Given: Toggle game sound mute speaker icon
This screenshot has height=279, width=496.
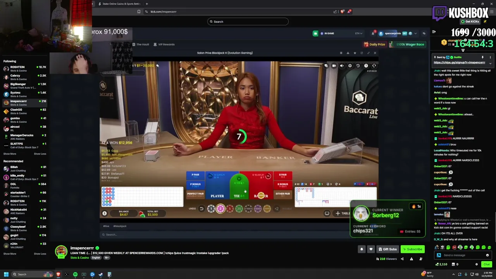Looking at the screenshot, I should click(342, 66).
